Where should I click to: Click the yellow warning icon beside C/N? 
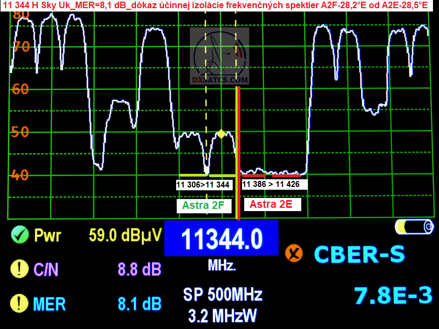[x=19, y=269]
